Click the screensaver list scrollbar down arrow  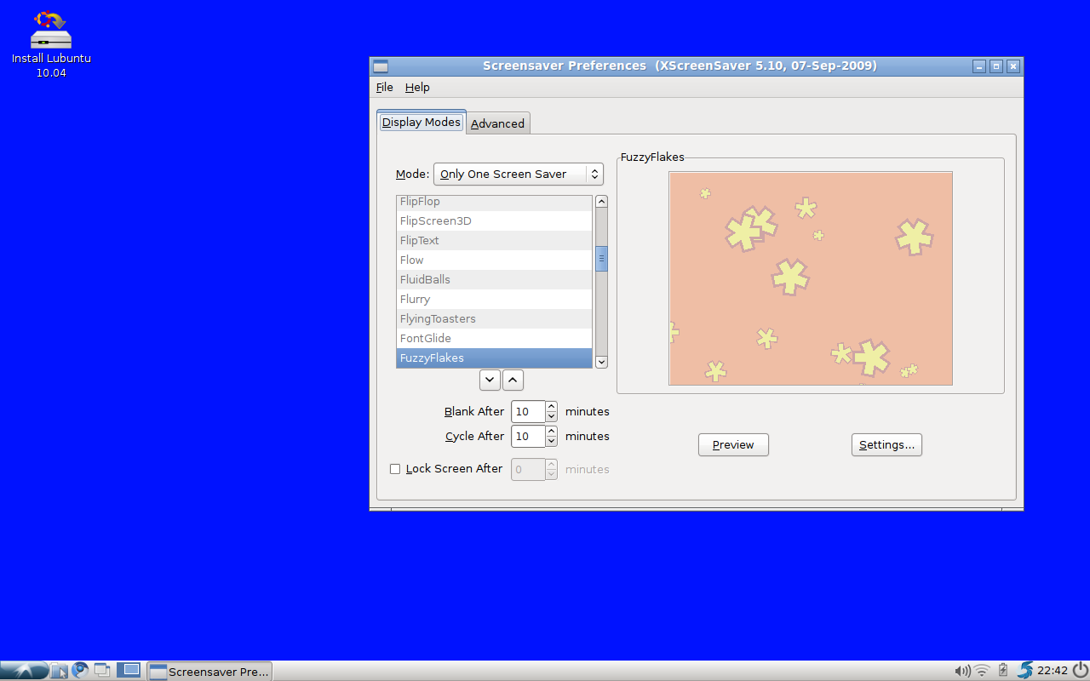click(601, 362)
